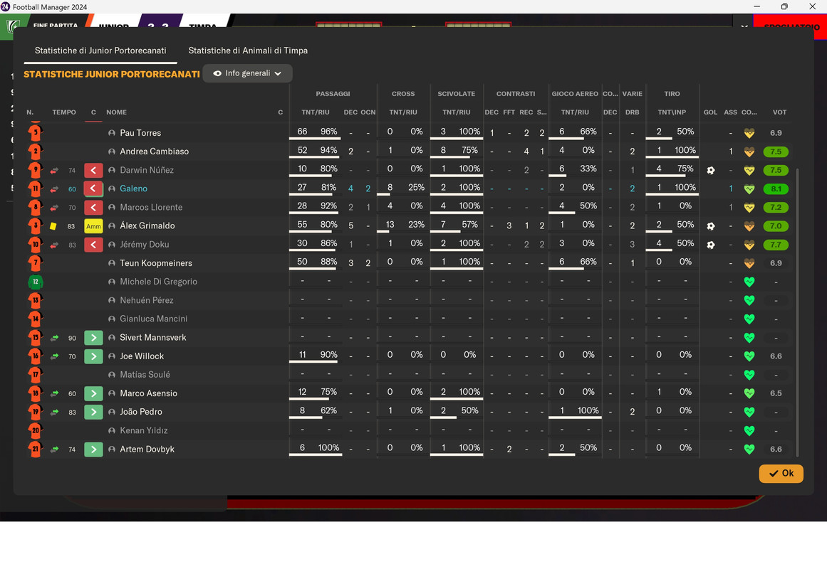Click FINE PARTITA label in top bar
Viewport: 827px width, 569px height.
pos(56,26)
